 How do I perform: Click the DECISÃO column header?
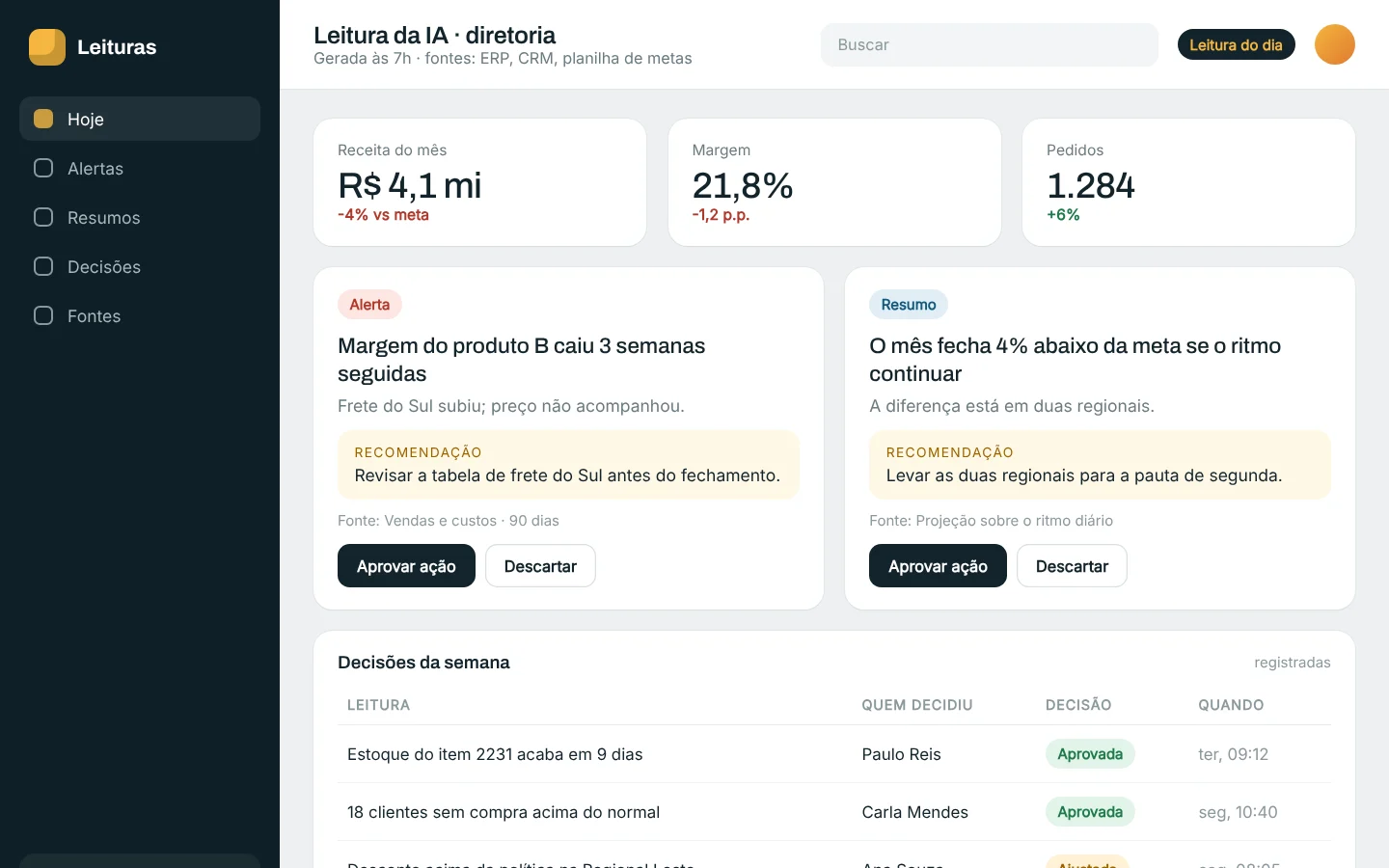(1078, 705)
